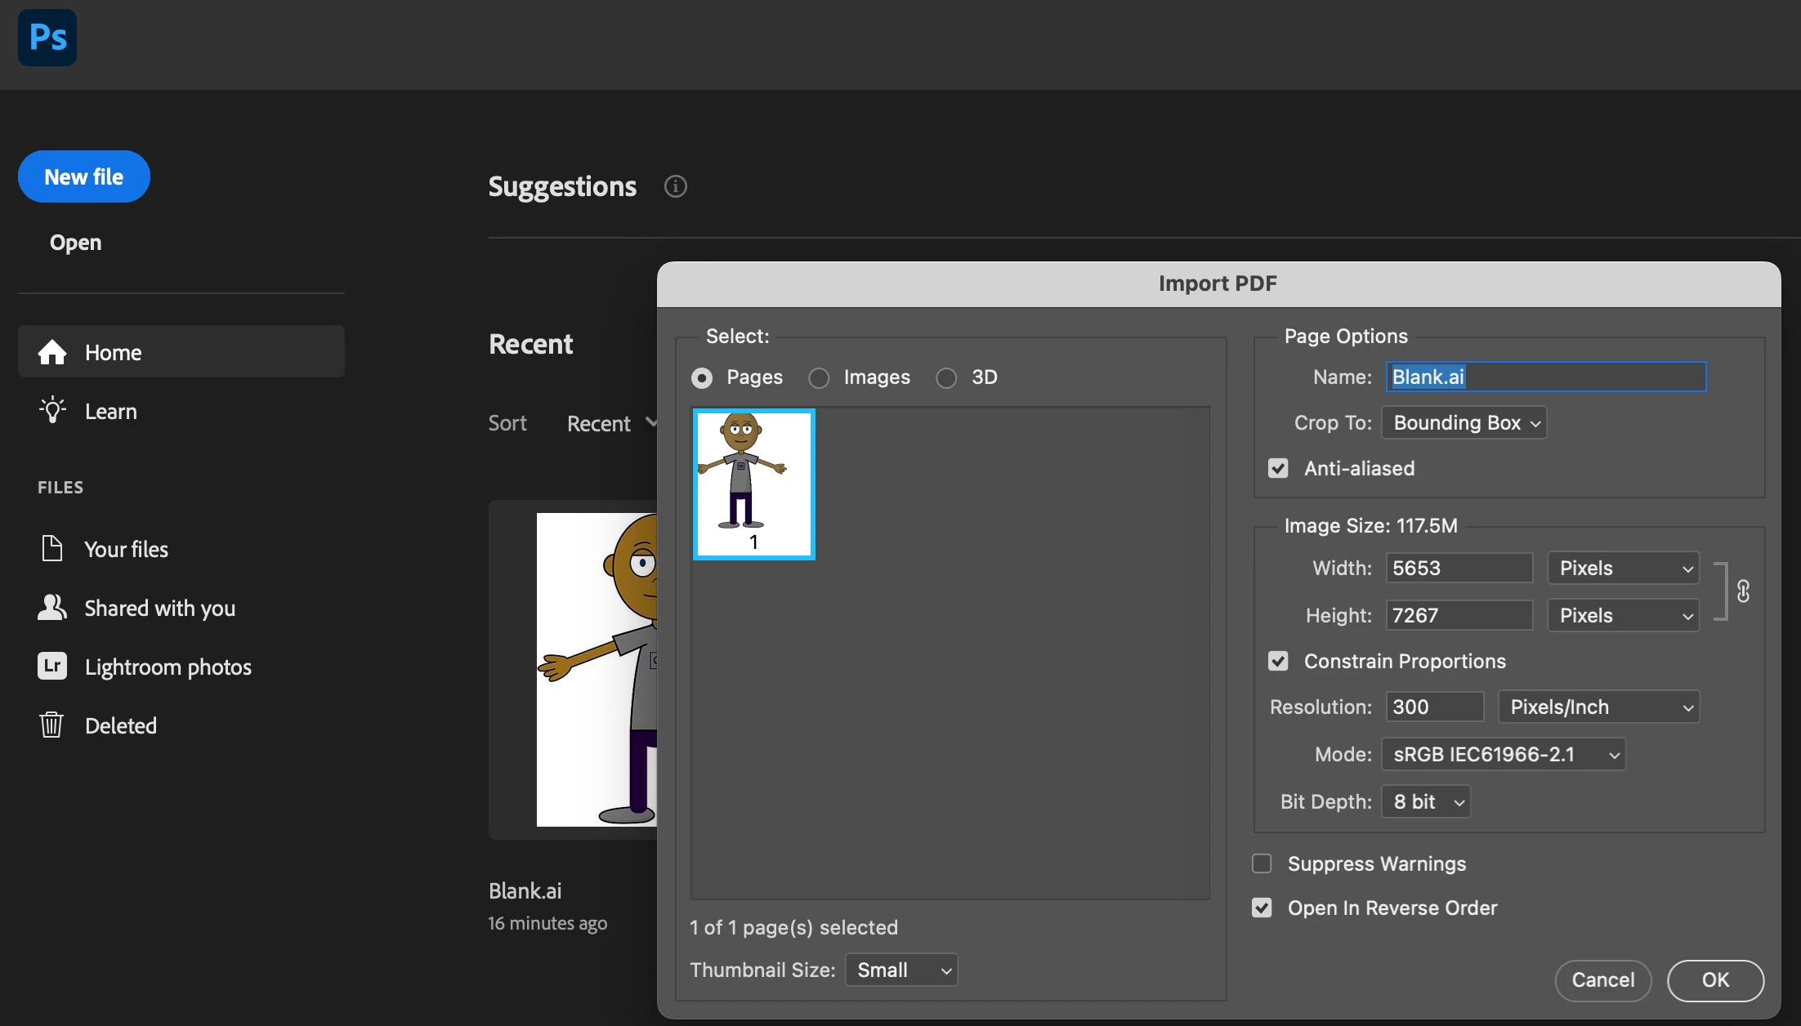Screen dimensions: 1801x1026
Task: Open the Thumbnail Size dropdown
Action: [901, 970]
